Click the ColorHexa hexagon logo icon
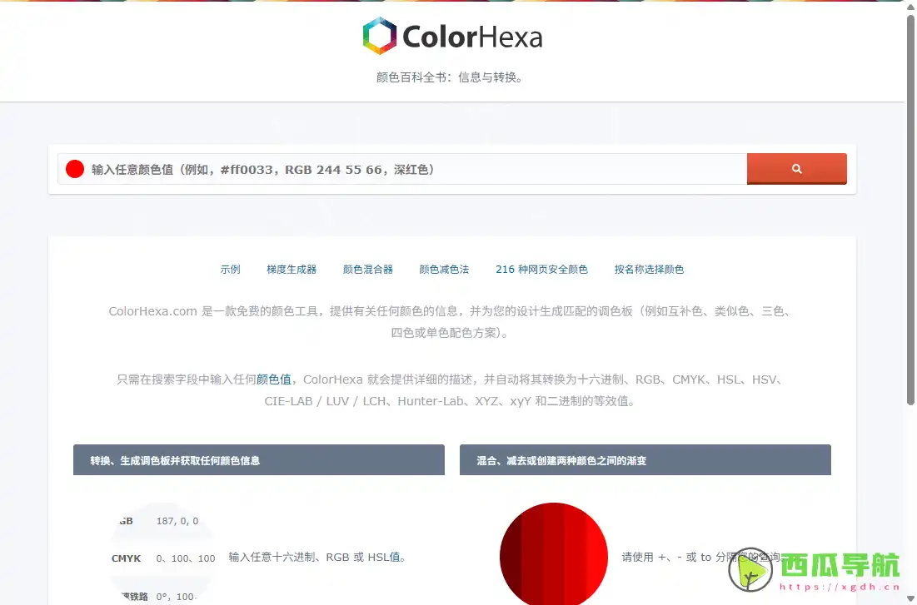Screen dimensions: 917x605 point(380,36)
